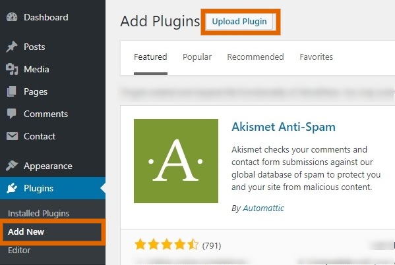Image resolution: width=395 pixels, height=265 pixels.
Task: Follow the Automattic author link
Action: pyautogui.click(x=263, y=208)
